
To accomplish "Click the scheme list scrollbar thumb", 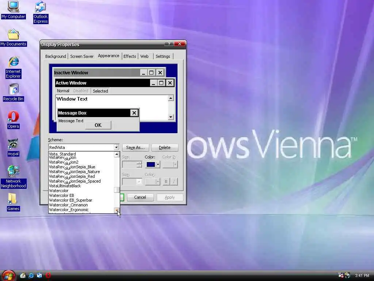I will coord(117,190).
